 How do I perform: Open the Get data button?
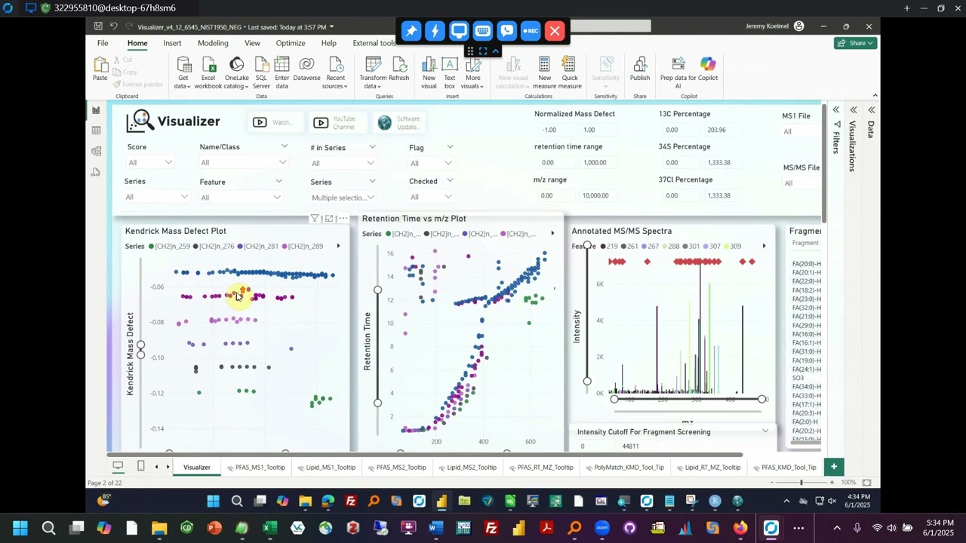click(183, 72)
